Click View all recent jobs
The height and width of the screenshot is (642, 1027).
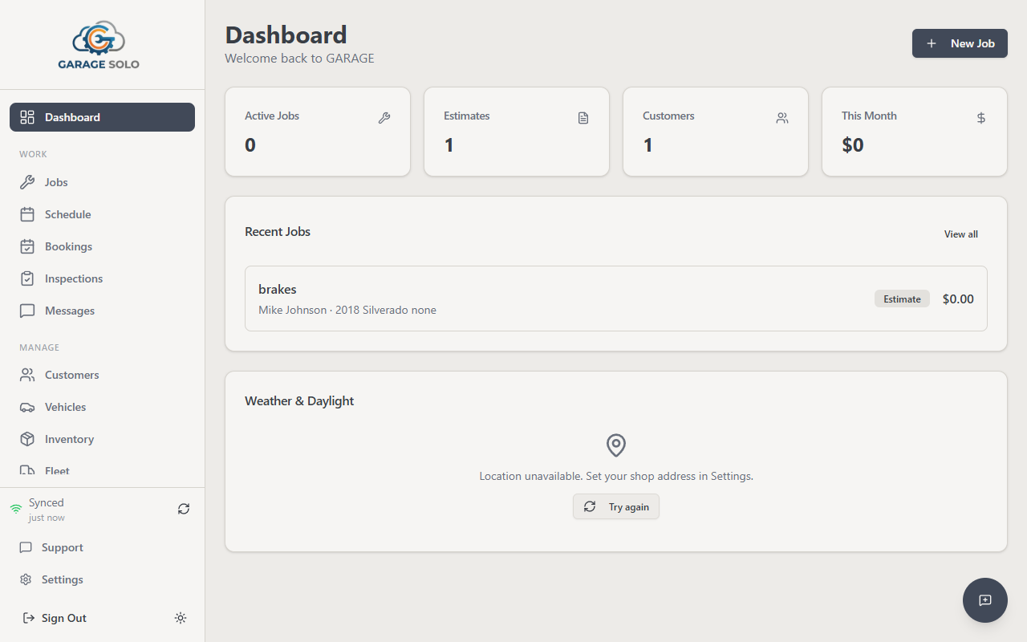(961, 234)
